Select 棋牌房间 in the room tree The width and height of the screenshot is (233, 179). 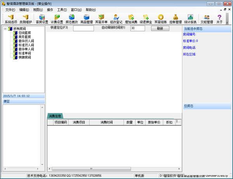24,57
